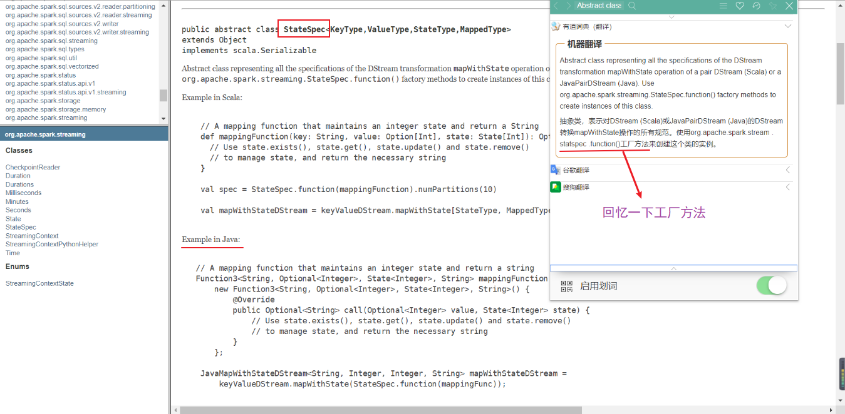Click the up chevron bar above 启用划词

(673, 268)
